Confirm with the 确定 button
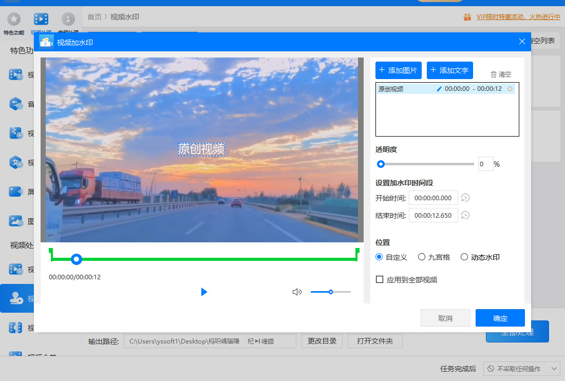 [500, 318]
